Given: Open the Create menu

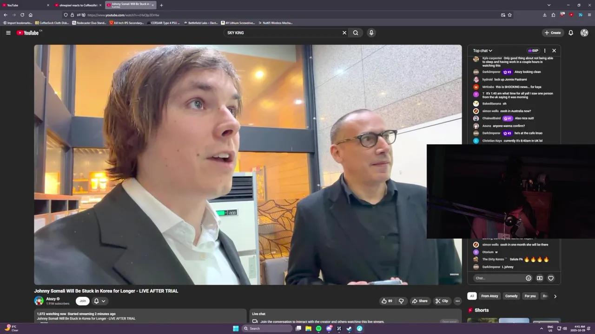Looking at the screenshot, I should coord(553,32).
